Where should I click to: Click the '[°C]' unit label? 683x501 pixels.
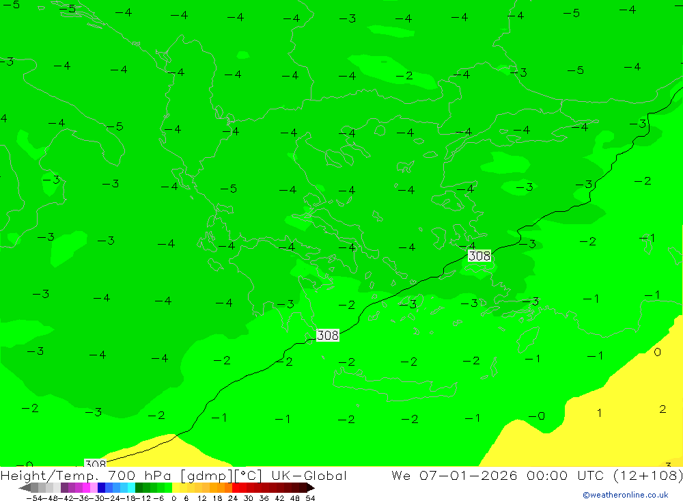tap(248, 476)
